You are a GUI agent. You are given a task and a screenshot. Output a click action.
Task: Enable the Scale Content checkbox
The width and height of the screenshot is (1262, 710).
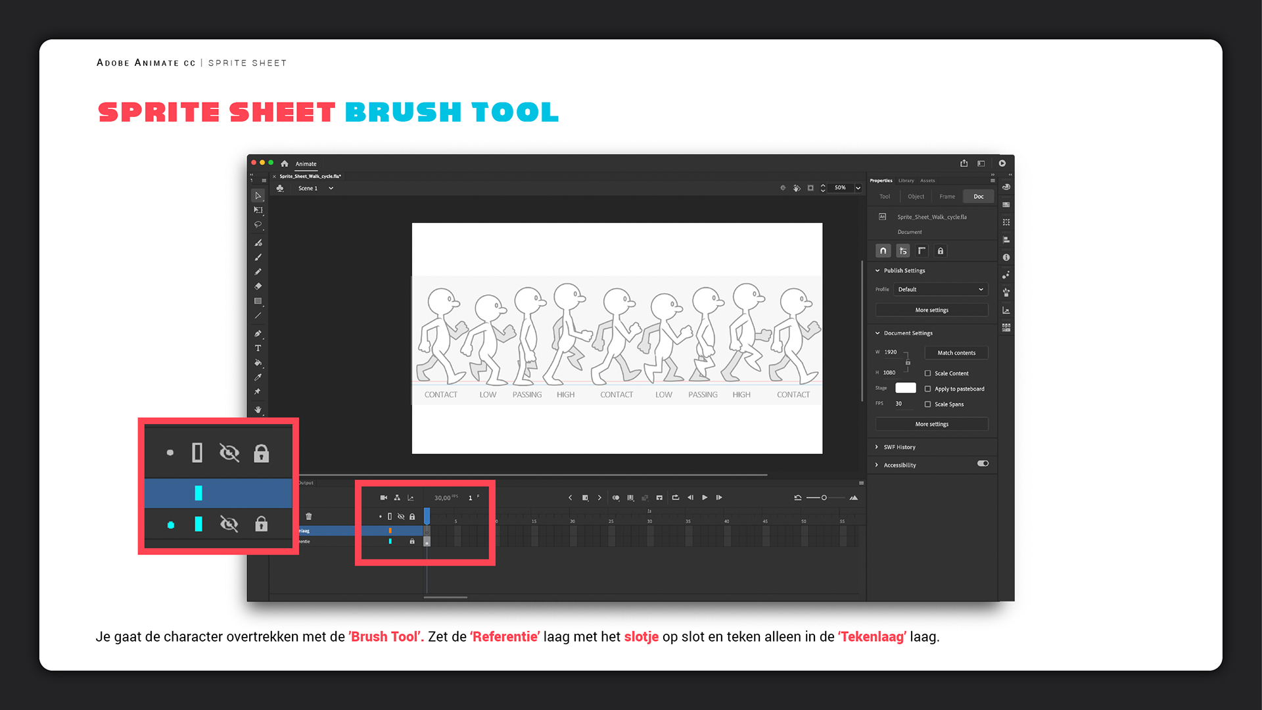[x=927, y=373]
